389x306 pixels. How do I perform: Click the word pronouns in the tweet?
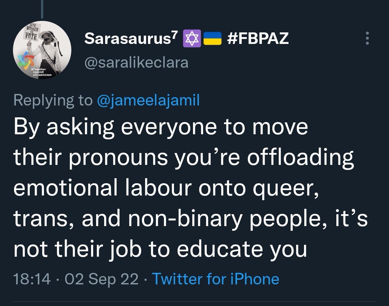tap(119, 157)
